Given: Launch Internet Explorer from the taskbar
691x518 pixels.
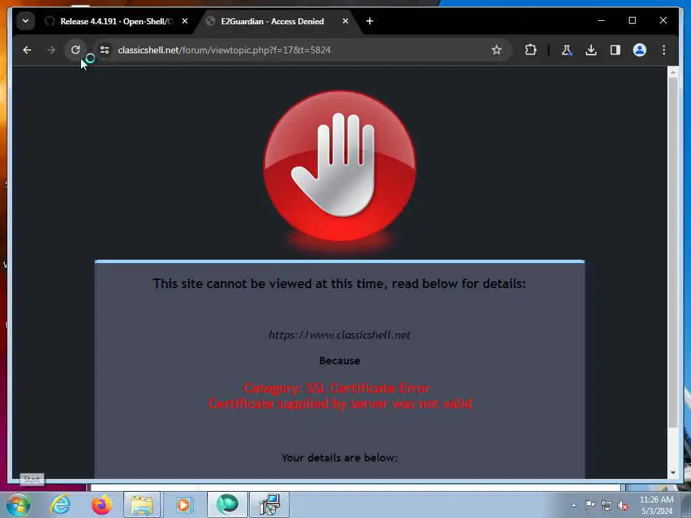Looking at the screenshot, I should (60, 505).
